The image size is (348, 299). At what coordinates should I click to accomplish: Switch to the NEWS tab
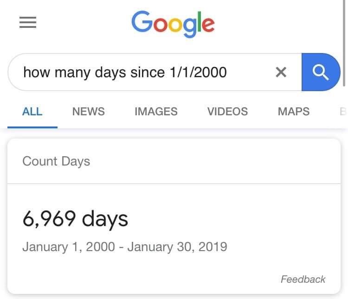[89, 112]
